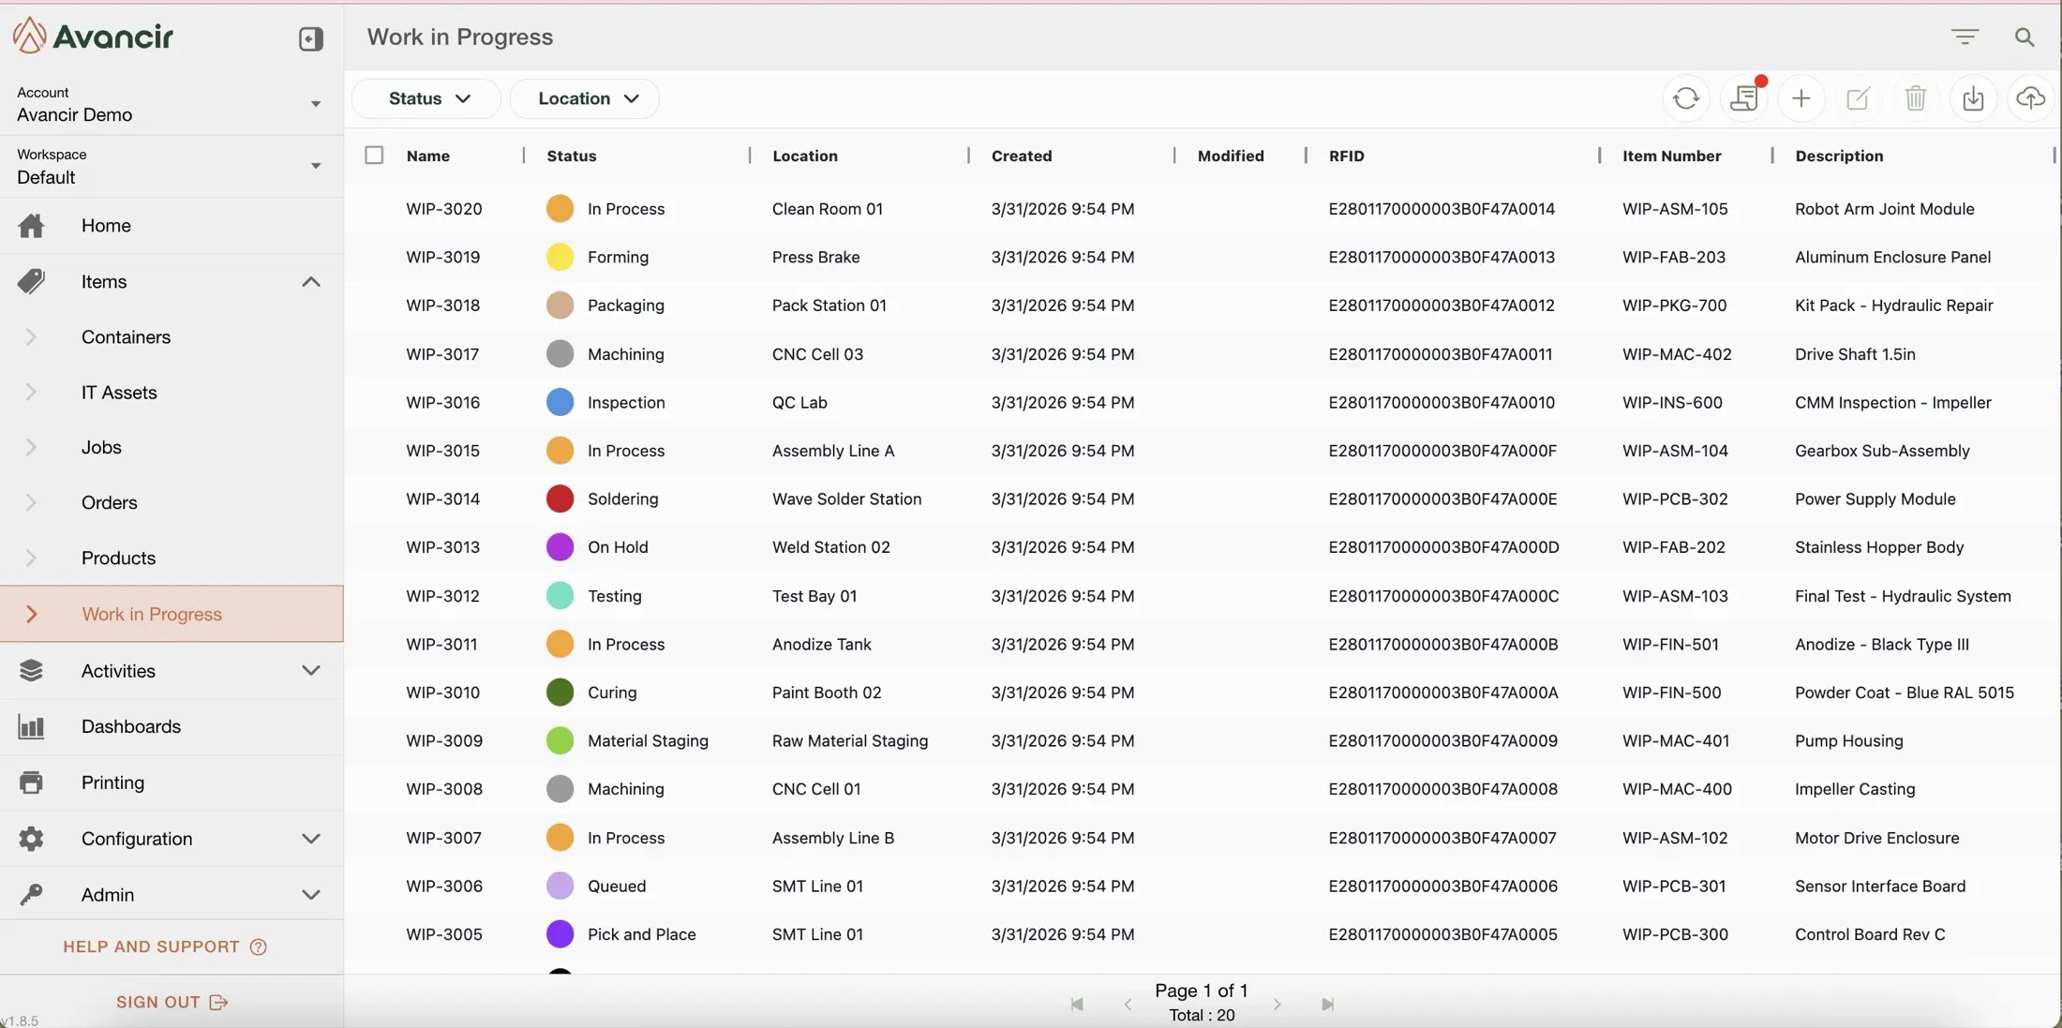2062x1028 pixels.
Task: Click the red Soldering status color dot
Action: click(x=560, y=499)
